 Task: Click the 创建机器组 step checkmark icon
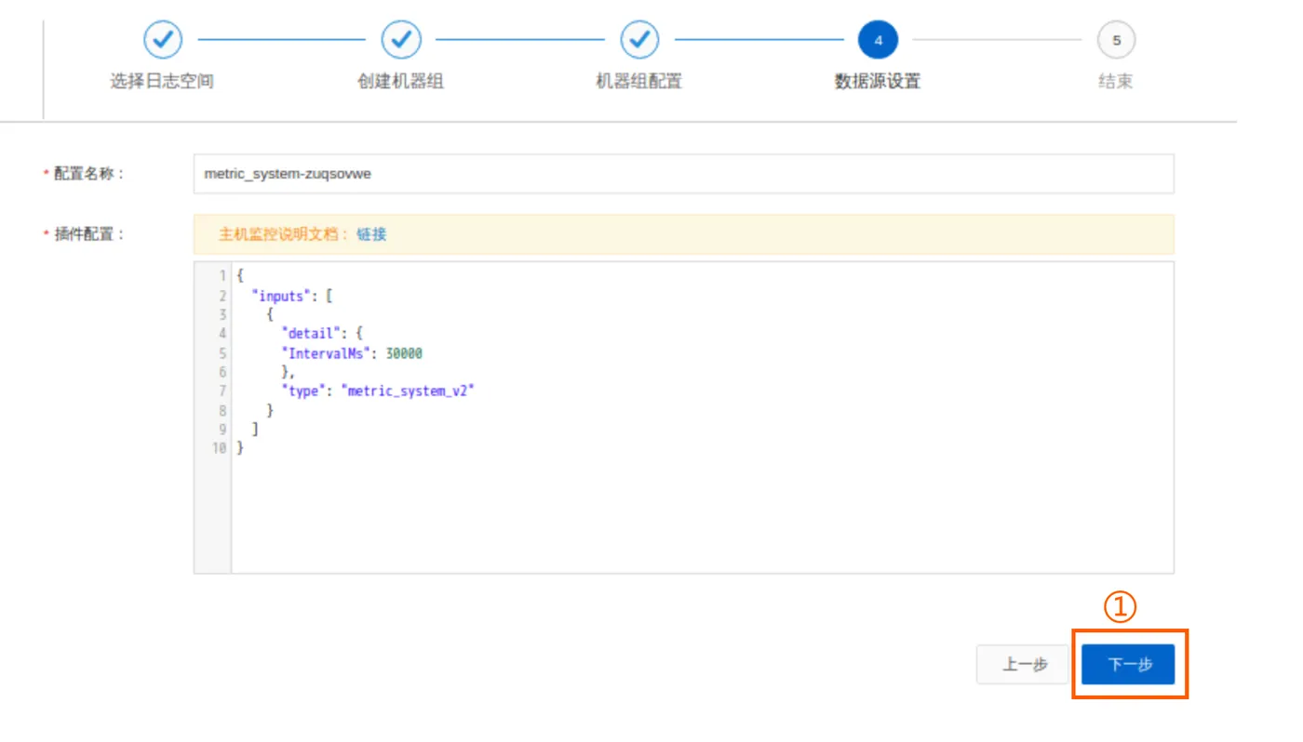401,40
